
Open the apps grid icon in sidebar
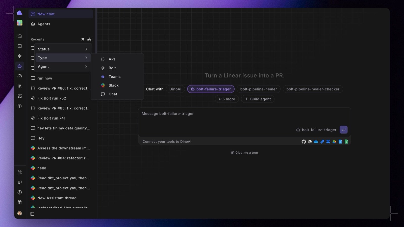coord(19,96)
